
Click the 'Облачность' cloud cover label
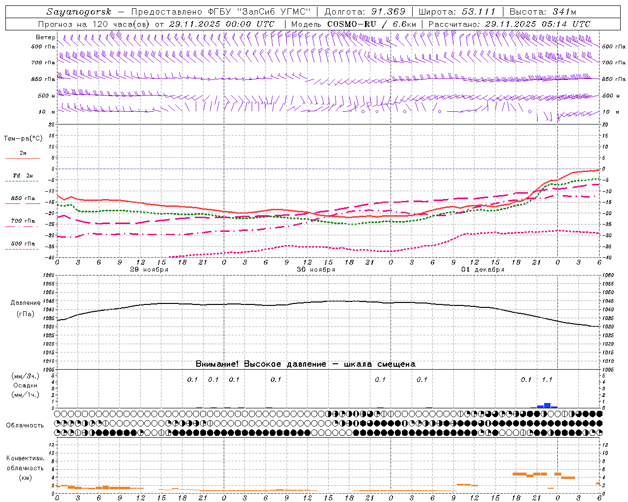click(x=25, y=426)
